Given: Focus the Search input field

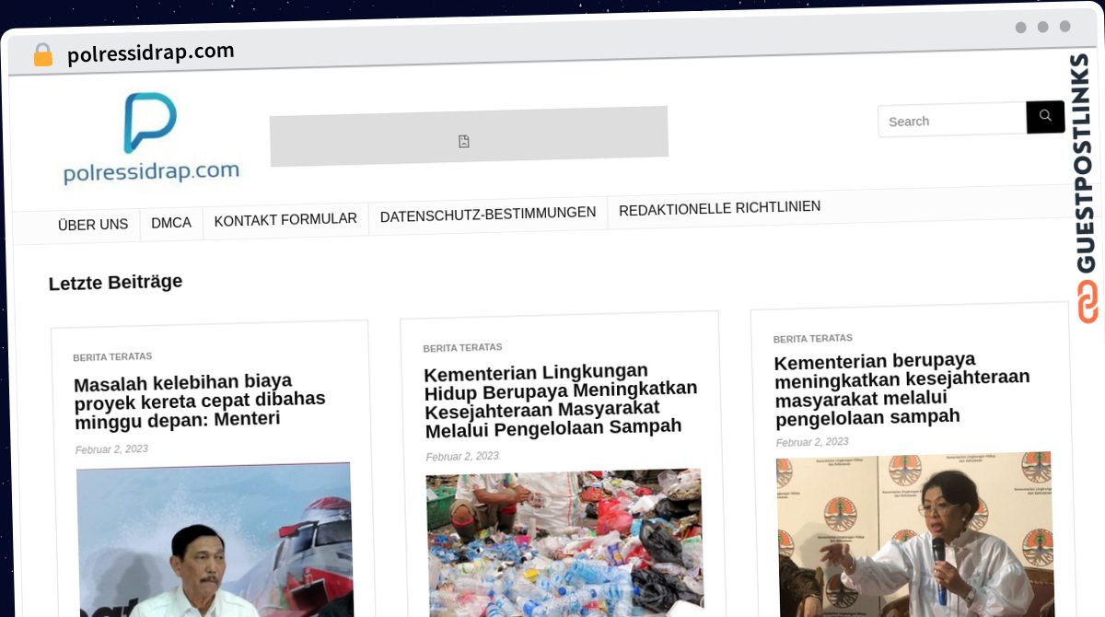Looking at the screenshot, I should coord(952,121).
